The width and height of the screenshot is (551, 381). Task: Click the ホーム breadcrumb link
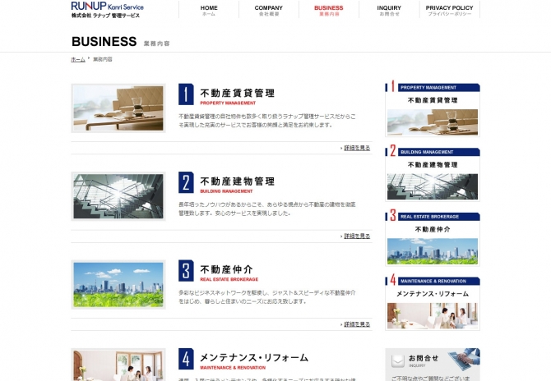tap(78, 59)
